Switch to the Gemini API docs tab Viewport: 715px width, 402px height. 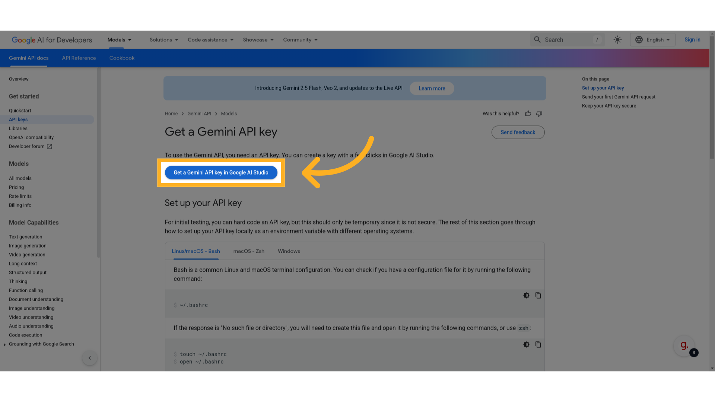pyautogui.click(x=29, y=58)
